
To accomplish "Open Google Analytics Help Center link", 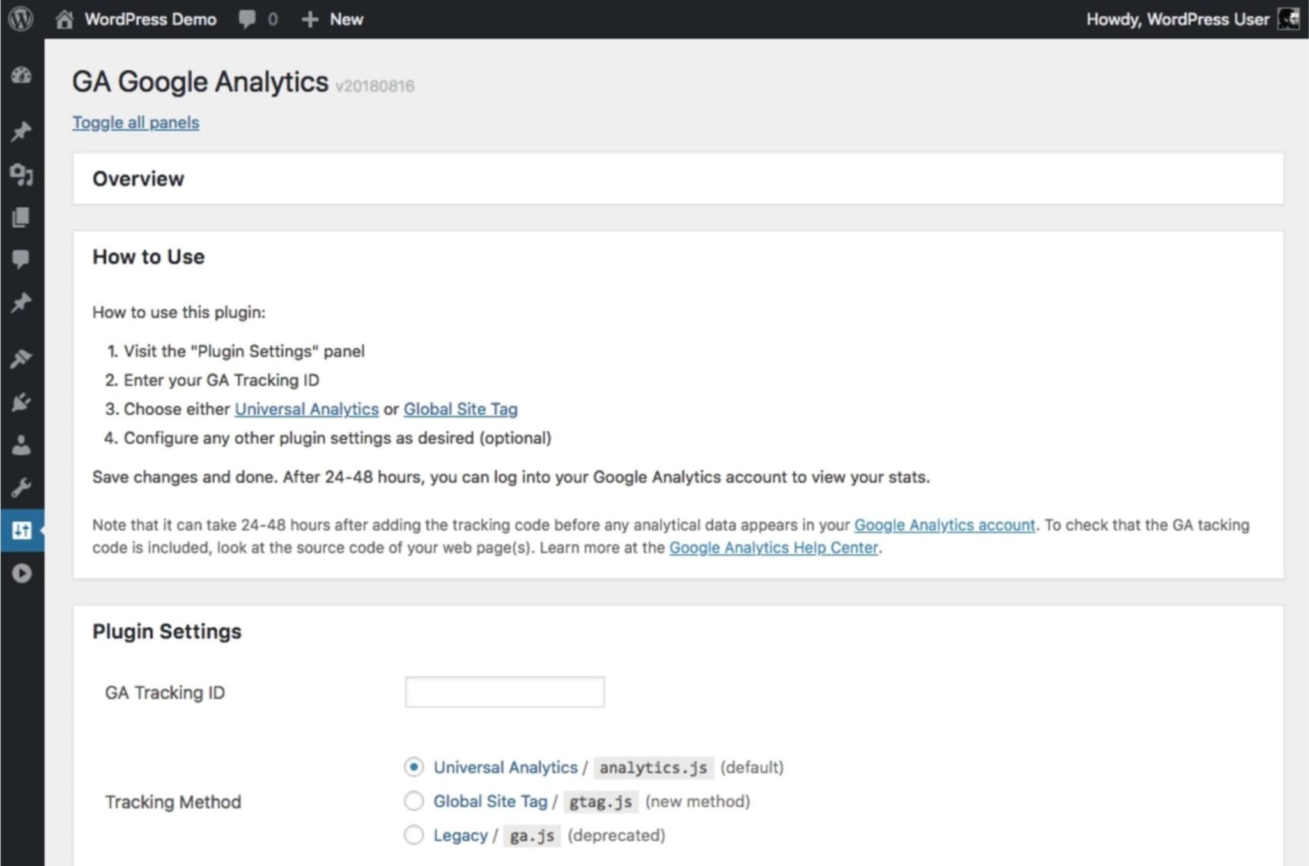I will click(773, 548).
